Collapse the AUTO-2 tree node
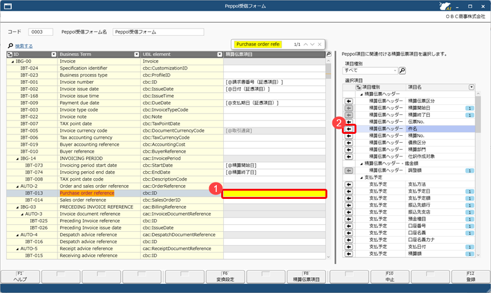The height and width of the screenshot is (293, 491). pos(18,186)
